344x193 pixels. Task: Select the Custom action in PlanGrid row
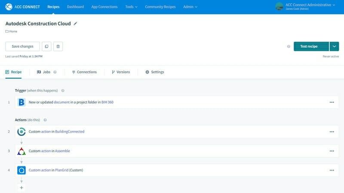(177, 170)
